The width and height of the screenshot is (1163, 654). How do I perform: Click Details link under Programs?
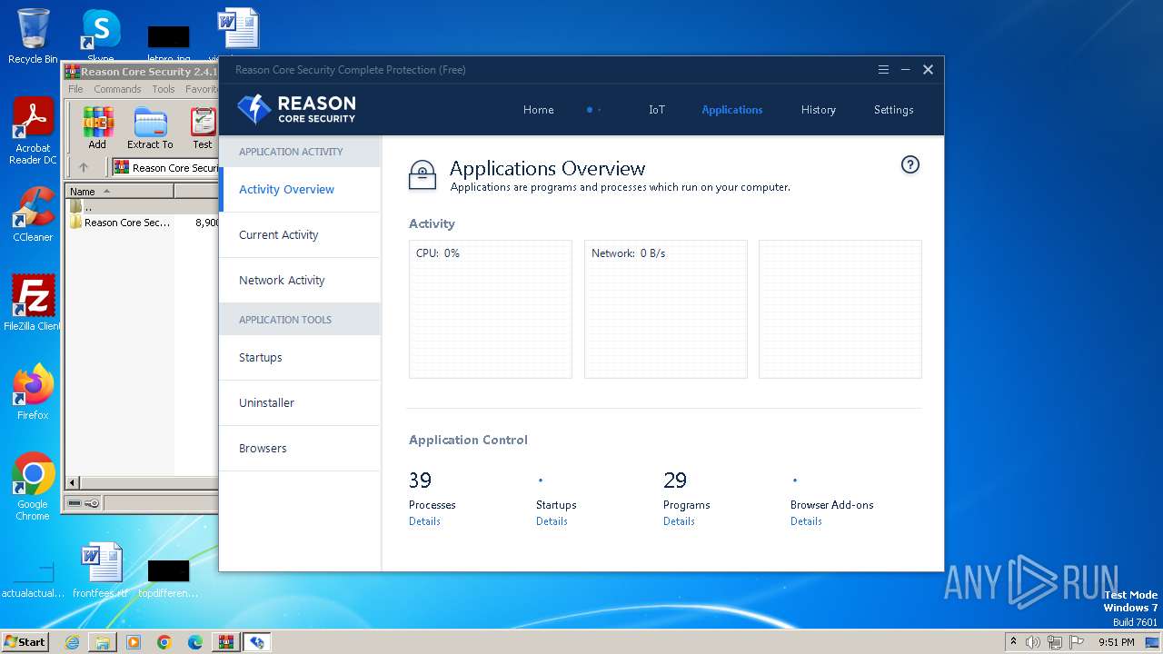click(679, 521)
